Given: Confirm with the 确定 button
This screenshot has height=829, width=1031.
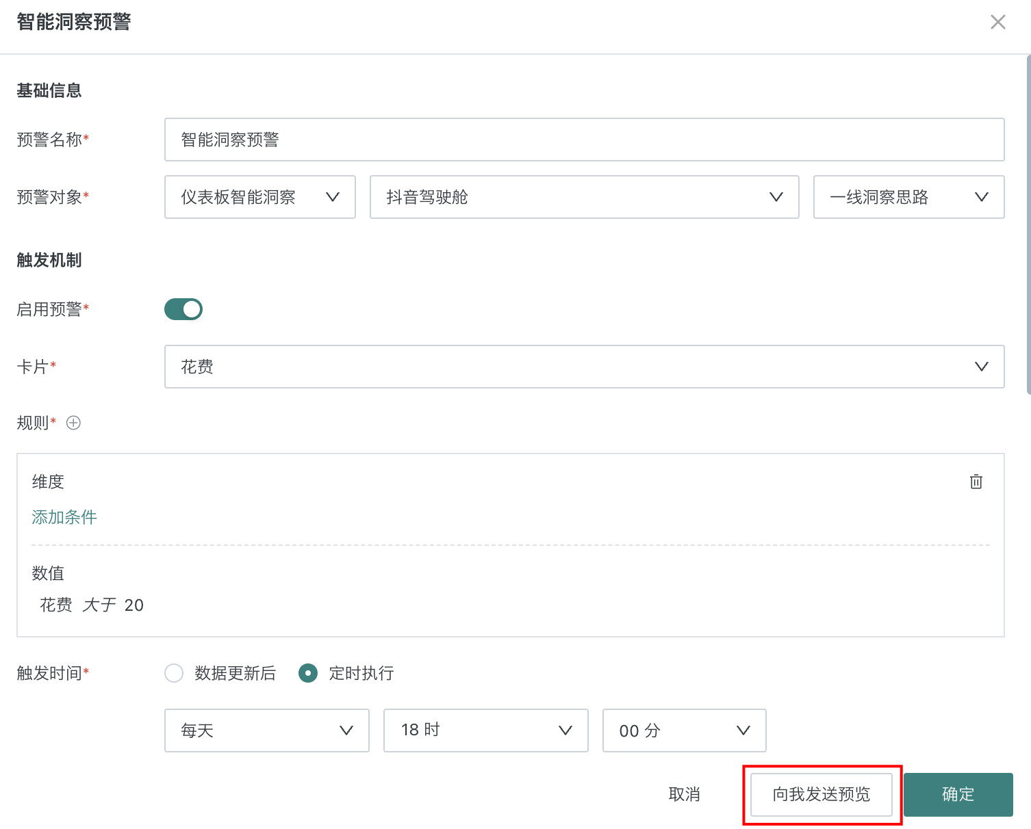Looking at the screenshot, I should pyautogui.click(x=957, y=794).
